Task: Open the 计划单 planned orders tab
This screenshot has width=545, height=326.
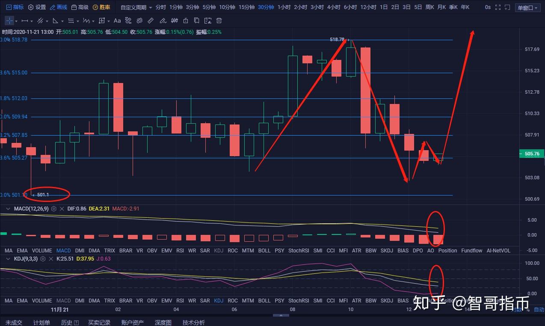Action: tap(41, 323)
